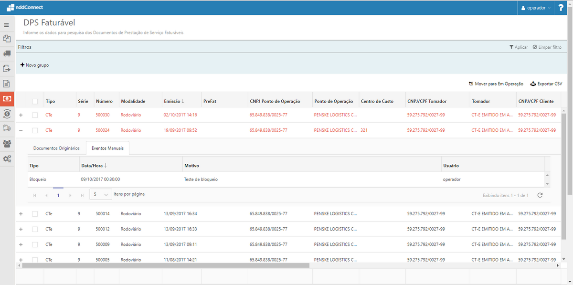This screenshot has height=285, width=573.
Task: Click the truck icon in the sidebar
Action: pos(7,53)
